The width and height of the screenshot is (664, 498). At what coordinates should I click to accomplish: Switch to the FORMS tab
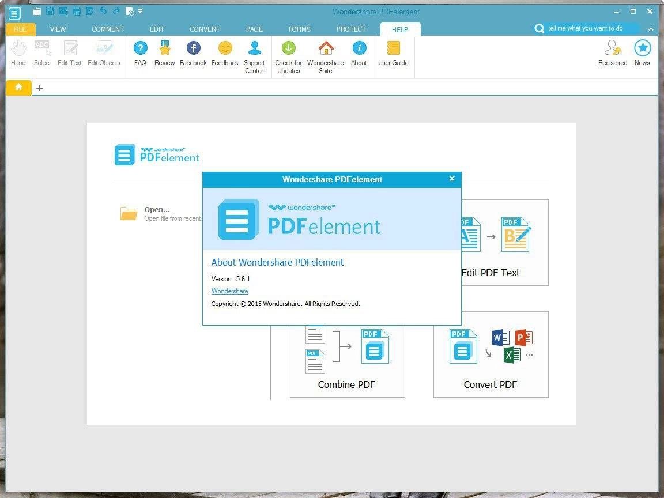point(300,29)
